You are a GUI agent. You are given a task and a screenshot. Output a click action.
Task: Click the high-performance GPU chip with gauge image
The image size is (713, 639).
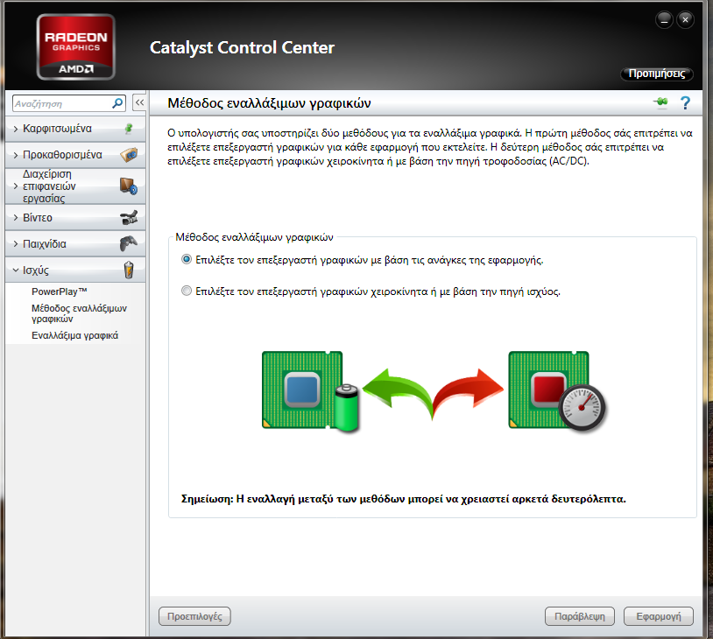click(557, 391)
